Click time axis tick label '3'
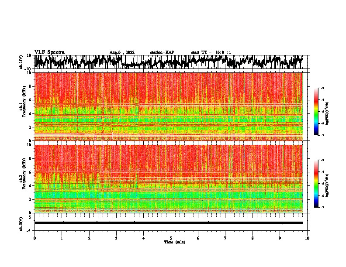 click(116, 238)
